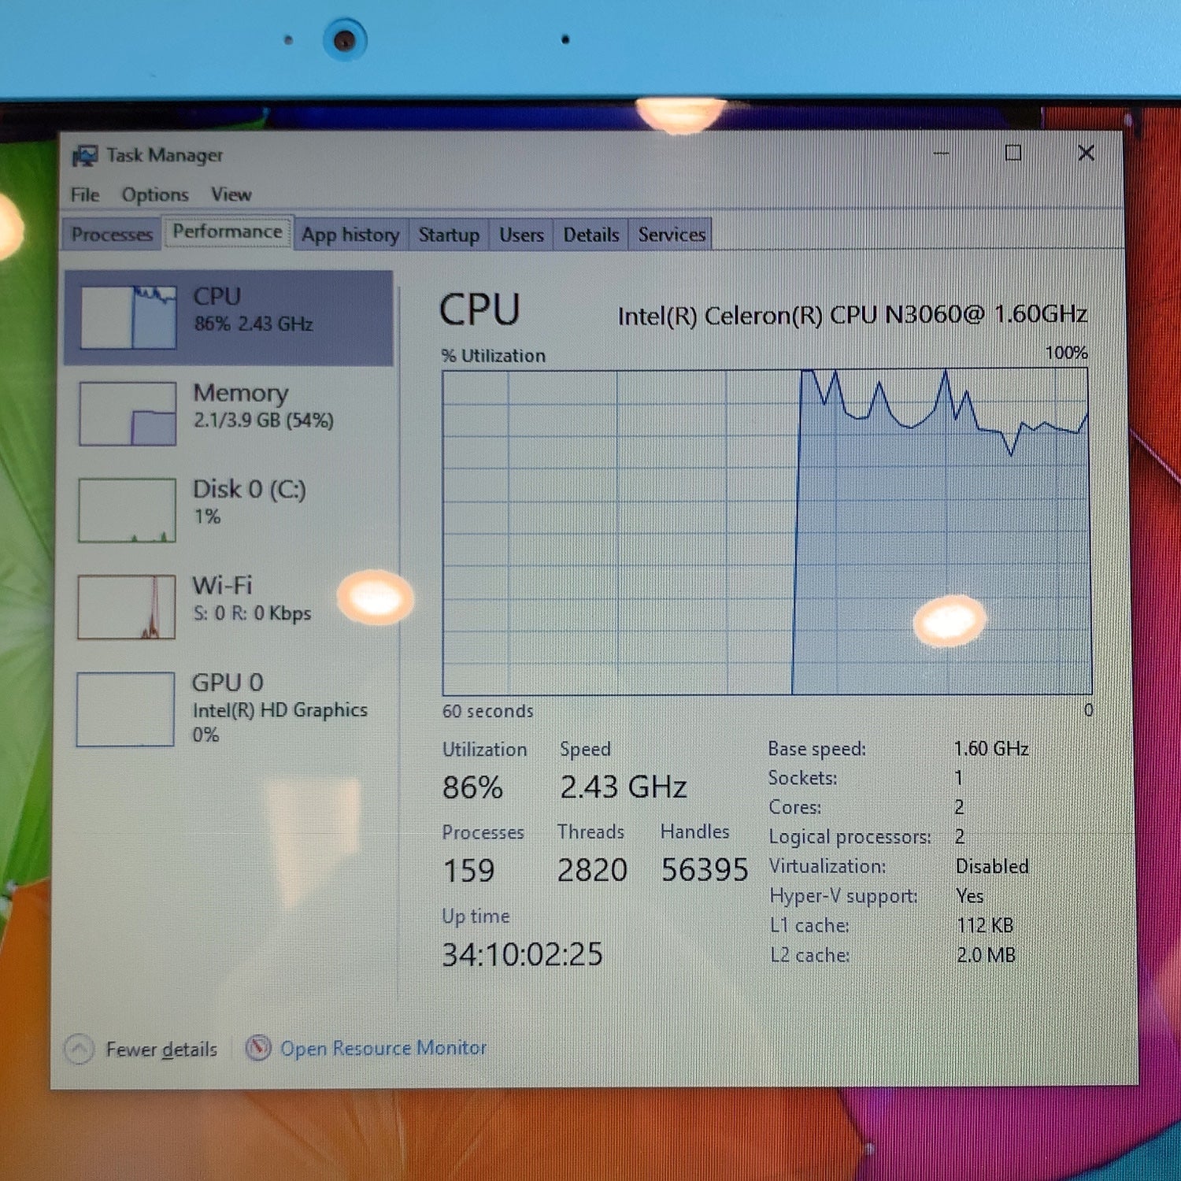The width and height of the screenshot is (1181, 1181).
Task: Click the 'Up time' label
Action: click(x=476, y=916)
